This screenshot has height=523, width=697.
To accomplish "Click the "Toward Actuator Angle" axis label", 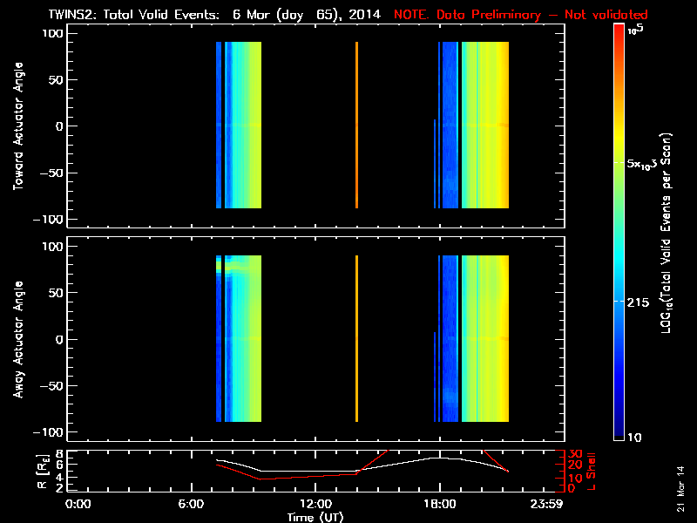I will (x=17, y=126).
